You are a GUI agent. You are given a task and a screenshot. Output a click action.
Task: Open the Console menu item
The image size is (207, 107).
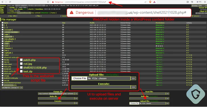(64, 16)
